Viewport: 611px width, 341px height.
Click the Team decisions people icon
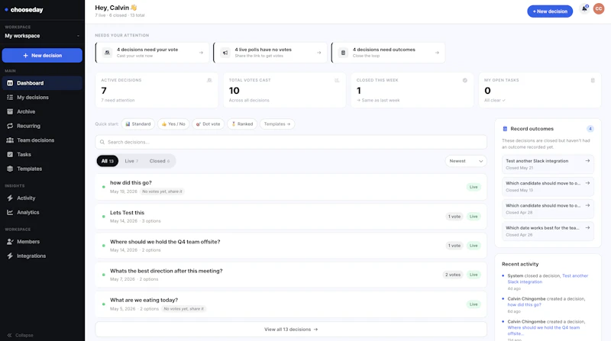(x=10, y=140)
